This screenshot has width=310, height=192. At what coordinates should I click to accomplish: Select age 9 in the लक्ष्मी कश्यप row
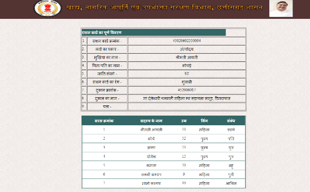point(184,174)
